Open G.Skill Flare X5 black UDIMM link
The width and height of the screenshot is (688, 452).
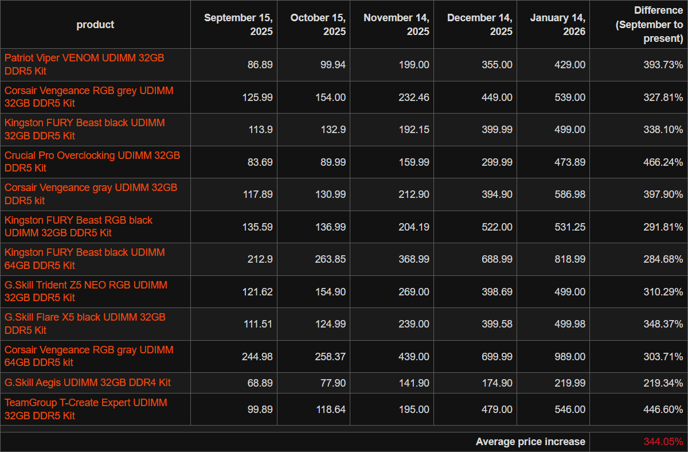click(85, 324)
